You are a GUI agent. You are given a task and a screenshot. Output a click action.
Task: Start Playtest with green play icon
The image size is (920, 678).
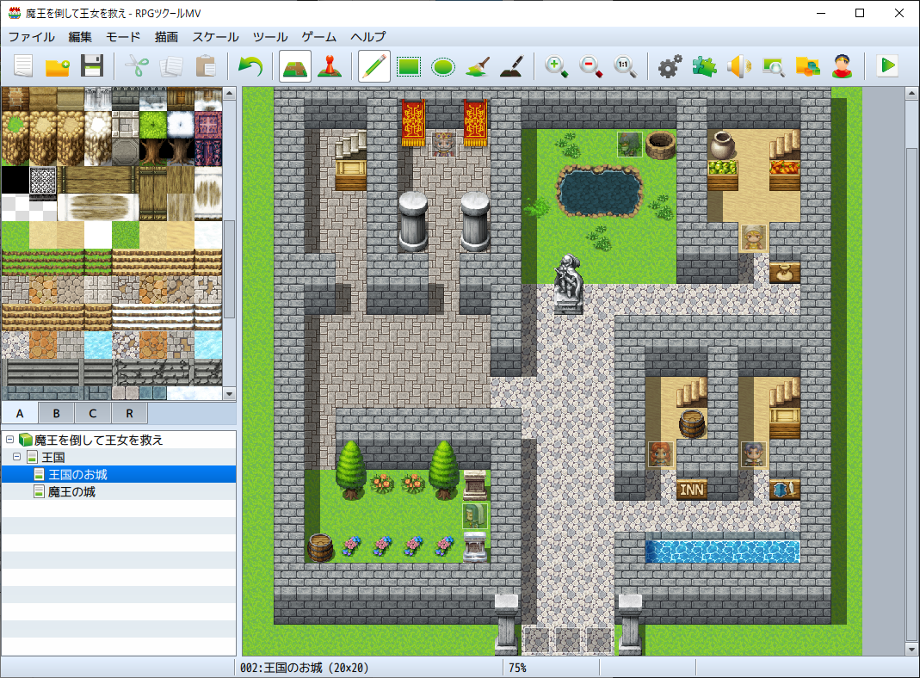click(887, 65)
